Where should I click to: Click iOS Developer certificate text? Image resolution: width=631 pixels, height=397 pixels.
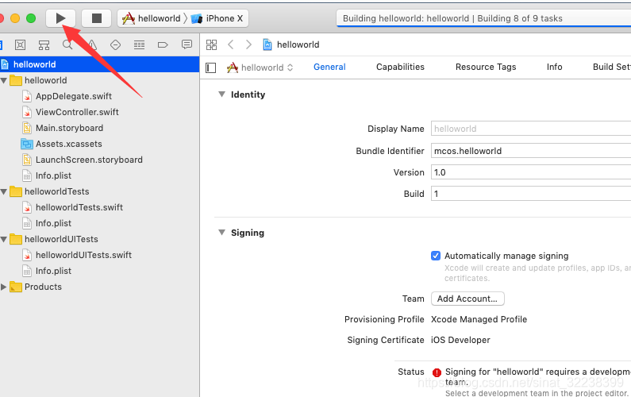pos(460,340)
